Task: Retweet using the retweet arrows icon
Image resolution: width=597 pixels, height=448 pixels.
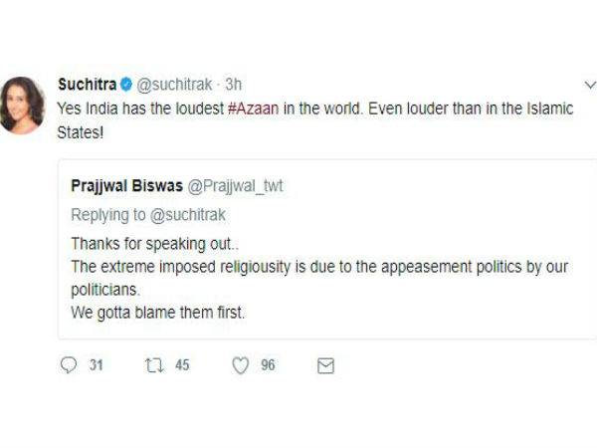Action: click(154, 365)
